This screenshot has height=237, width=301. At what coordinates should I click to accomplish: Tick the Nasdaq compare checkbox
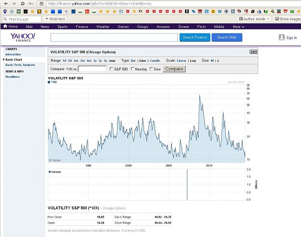(x=132, y=69)
